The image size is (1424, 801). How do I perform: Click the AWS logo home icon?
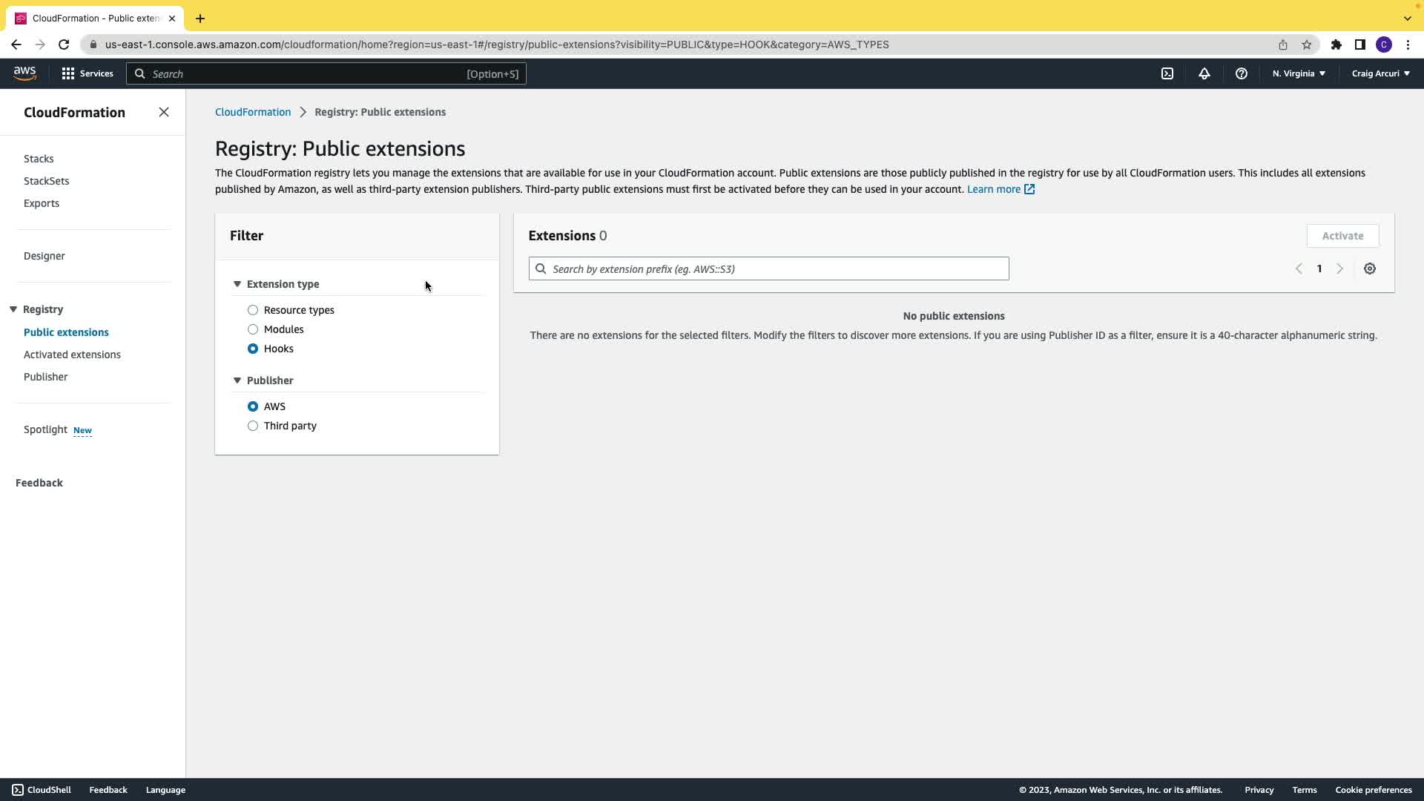click(x=24, y=73)
